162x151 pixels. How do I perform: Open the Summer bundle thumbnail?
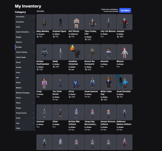(44, 112)
